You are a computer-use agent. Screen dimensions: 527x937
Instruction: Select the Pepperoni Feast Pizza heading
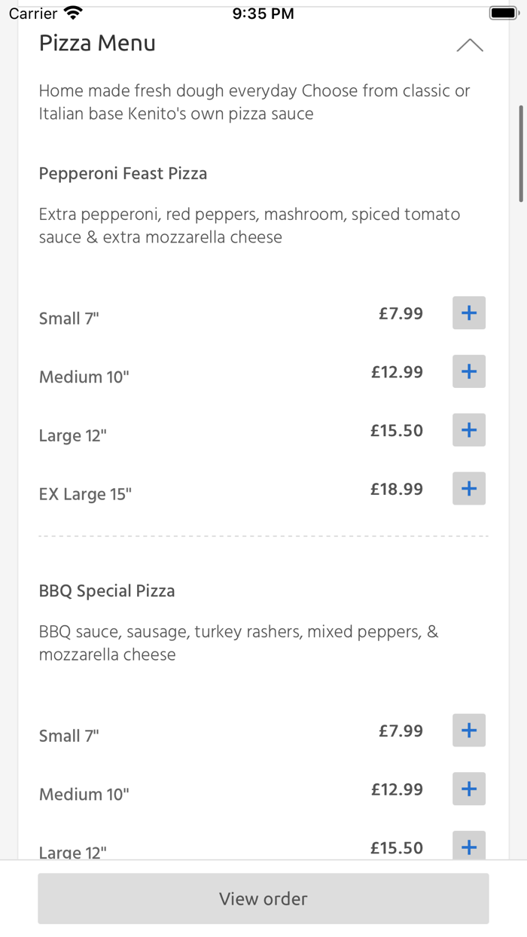coord(123,173)
